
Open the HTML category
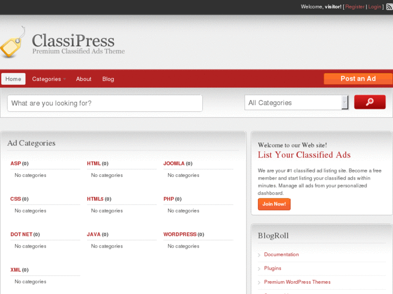pyautogui.click(x=94, y=163)
